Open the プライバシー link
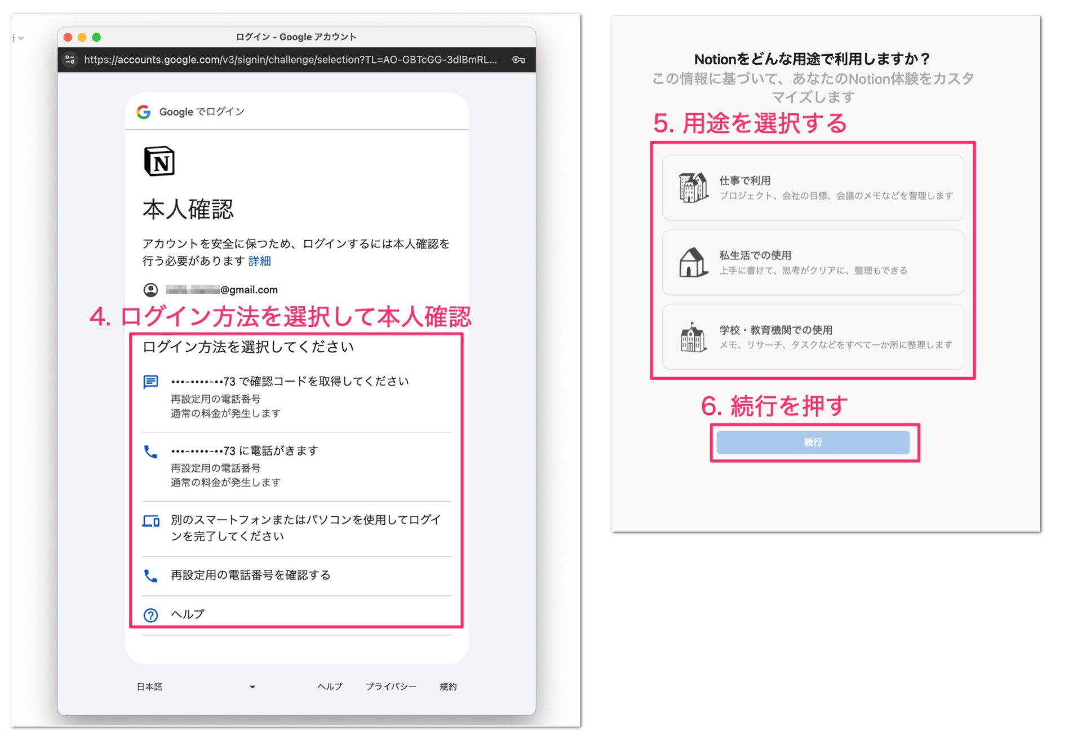The width and height of the screenshot is (1082, 739). tap(392, 687)
